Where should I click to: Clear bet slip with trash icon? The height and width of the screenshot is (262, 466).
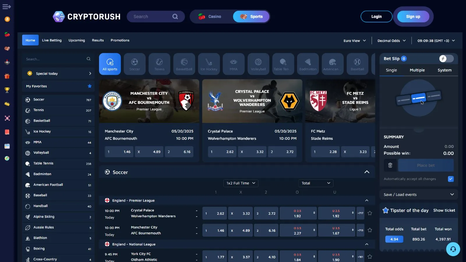click(390, 165)
